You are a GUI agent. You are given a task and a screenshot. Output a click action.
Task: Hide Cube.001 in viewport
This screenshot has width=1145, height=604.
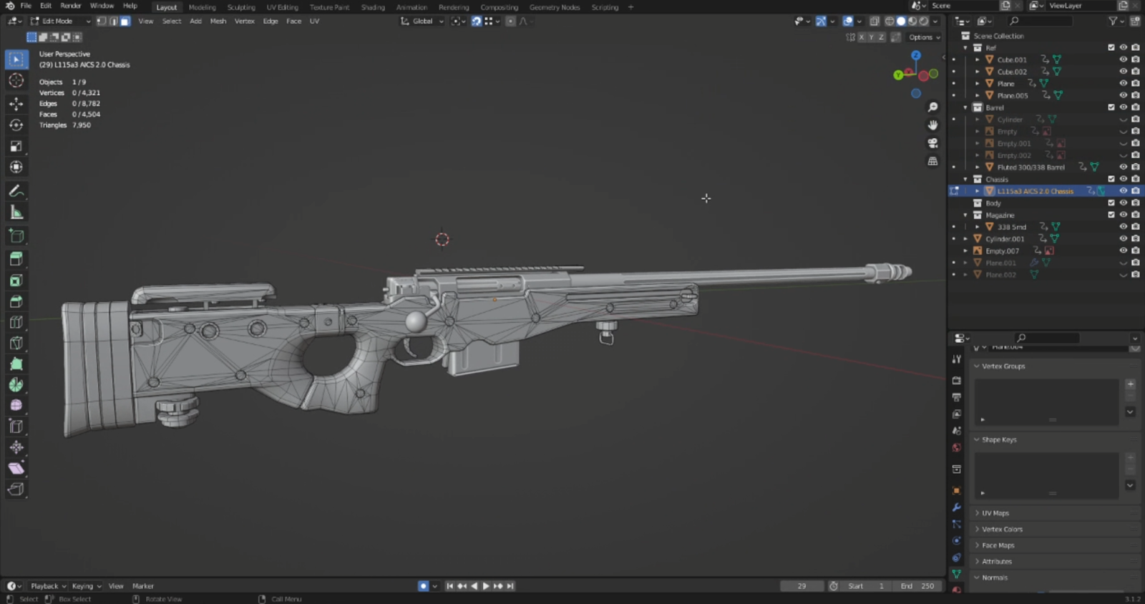[x=1123, y=59]
